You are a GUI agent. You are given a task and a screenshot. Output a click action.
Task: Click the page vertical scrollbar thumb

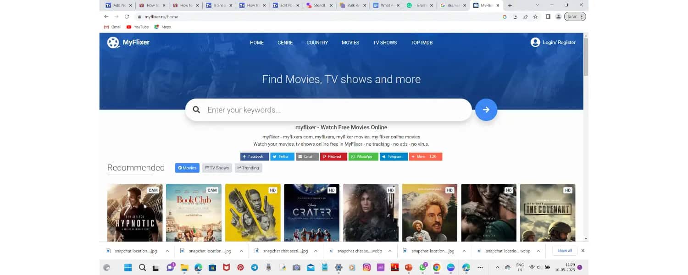click(586, 57)
